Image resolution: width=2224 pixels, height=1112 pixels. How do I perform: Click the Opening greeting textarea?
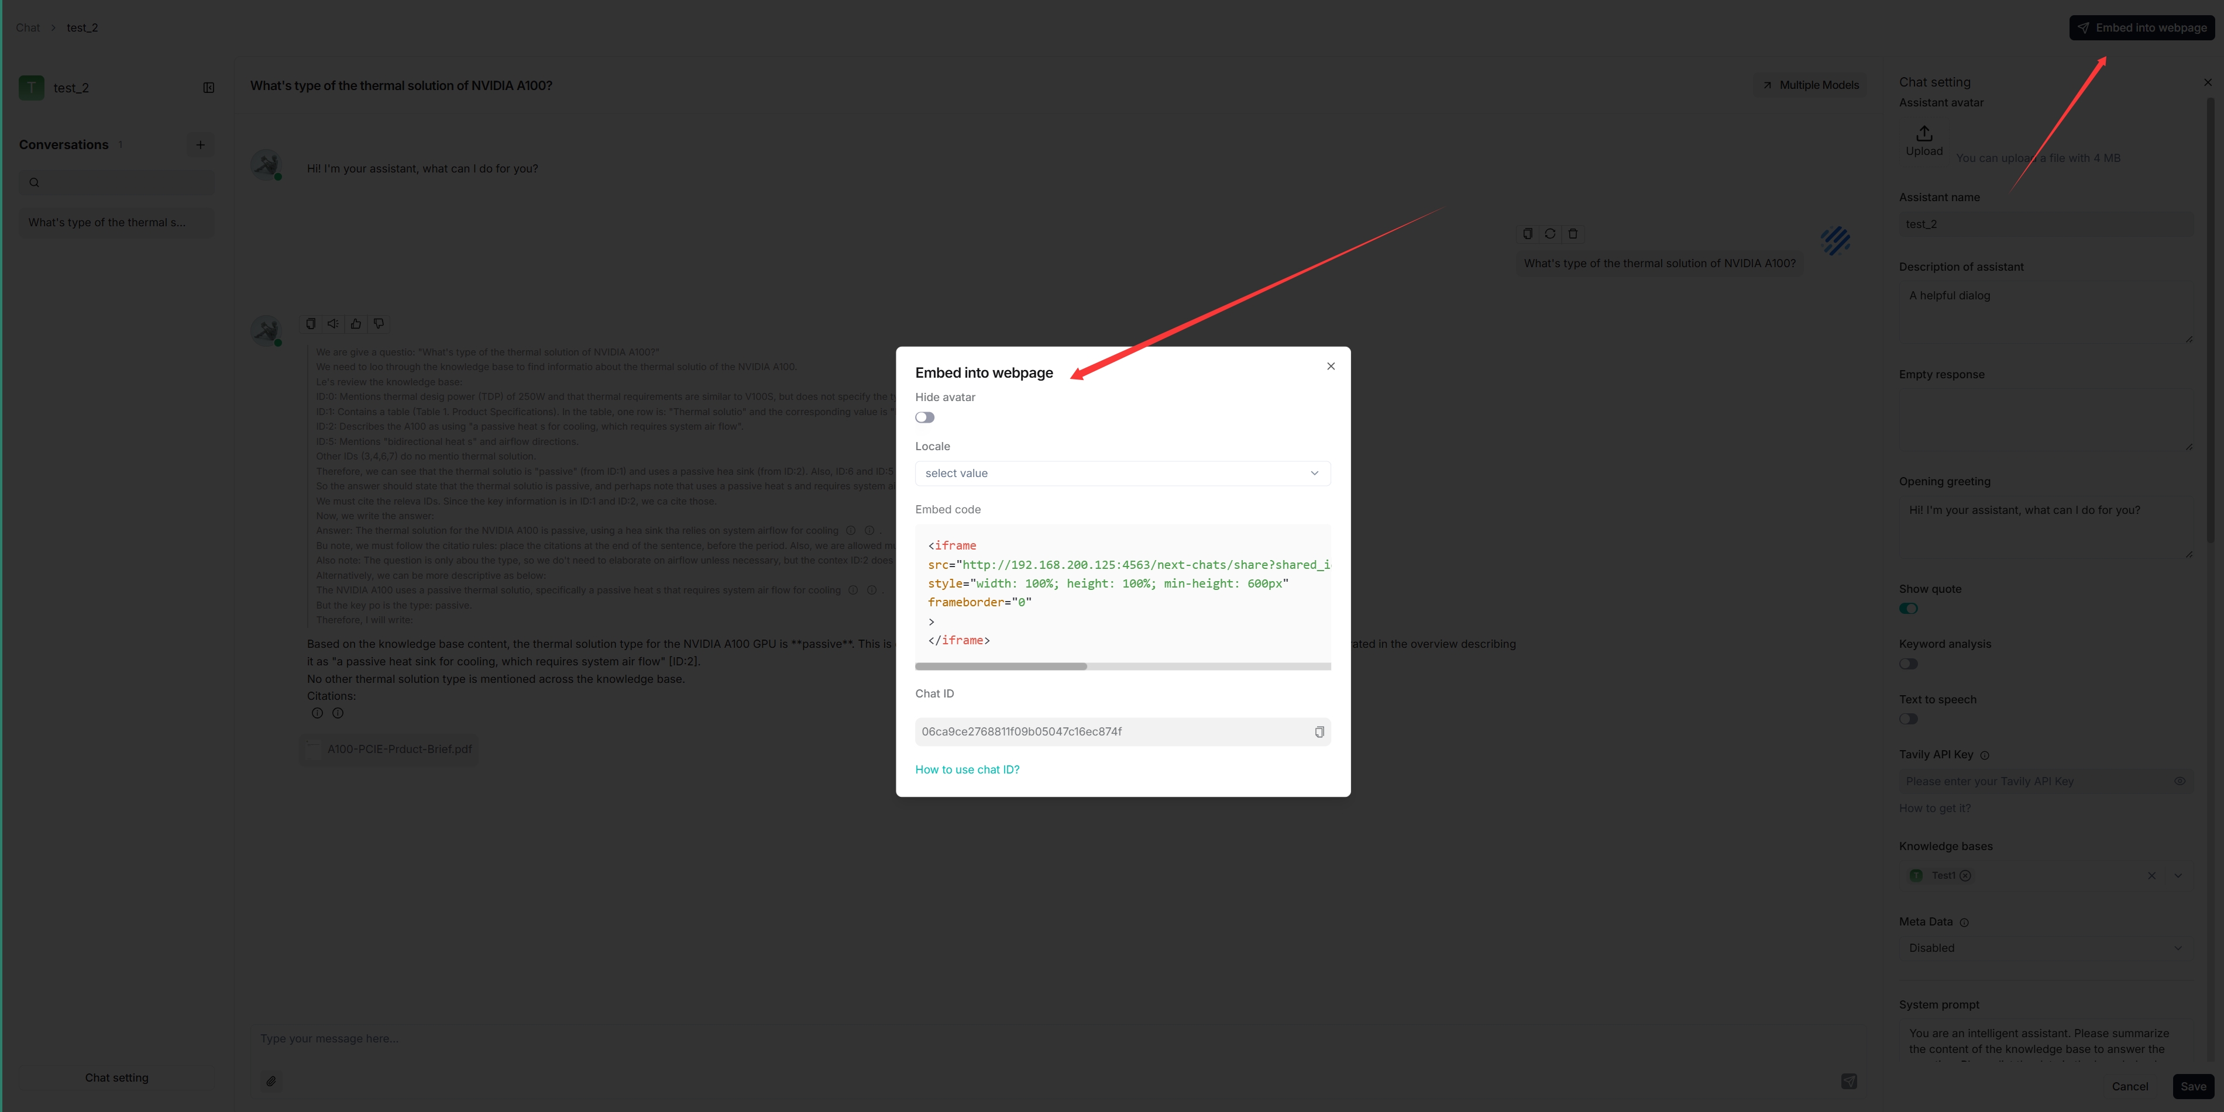click(2046, 527)
